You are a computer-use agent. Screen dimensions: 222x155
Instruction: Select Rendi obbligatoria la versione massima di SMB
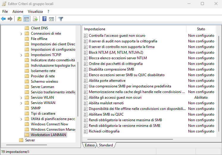tap(125, 120)
